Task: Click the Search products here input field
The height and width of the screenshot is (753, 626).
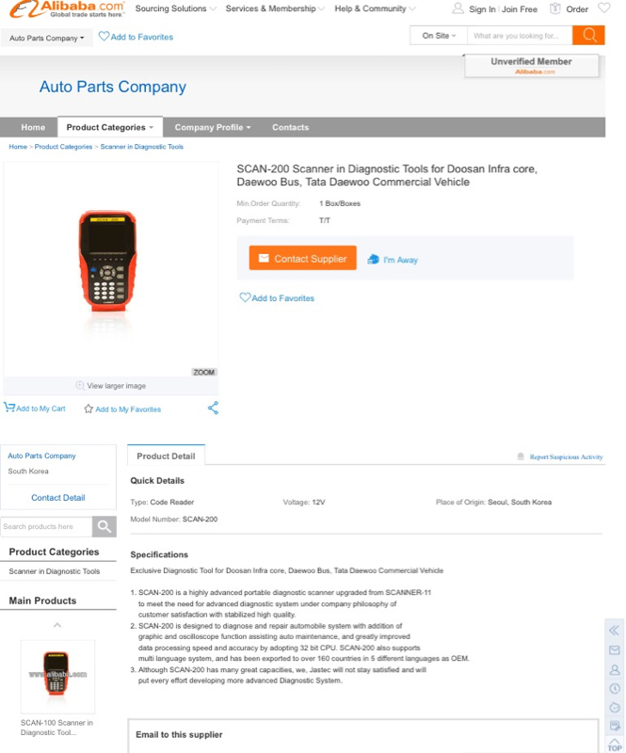Action: [47, 526]
